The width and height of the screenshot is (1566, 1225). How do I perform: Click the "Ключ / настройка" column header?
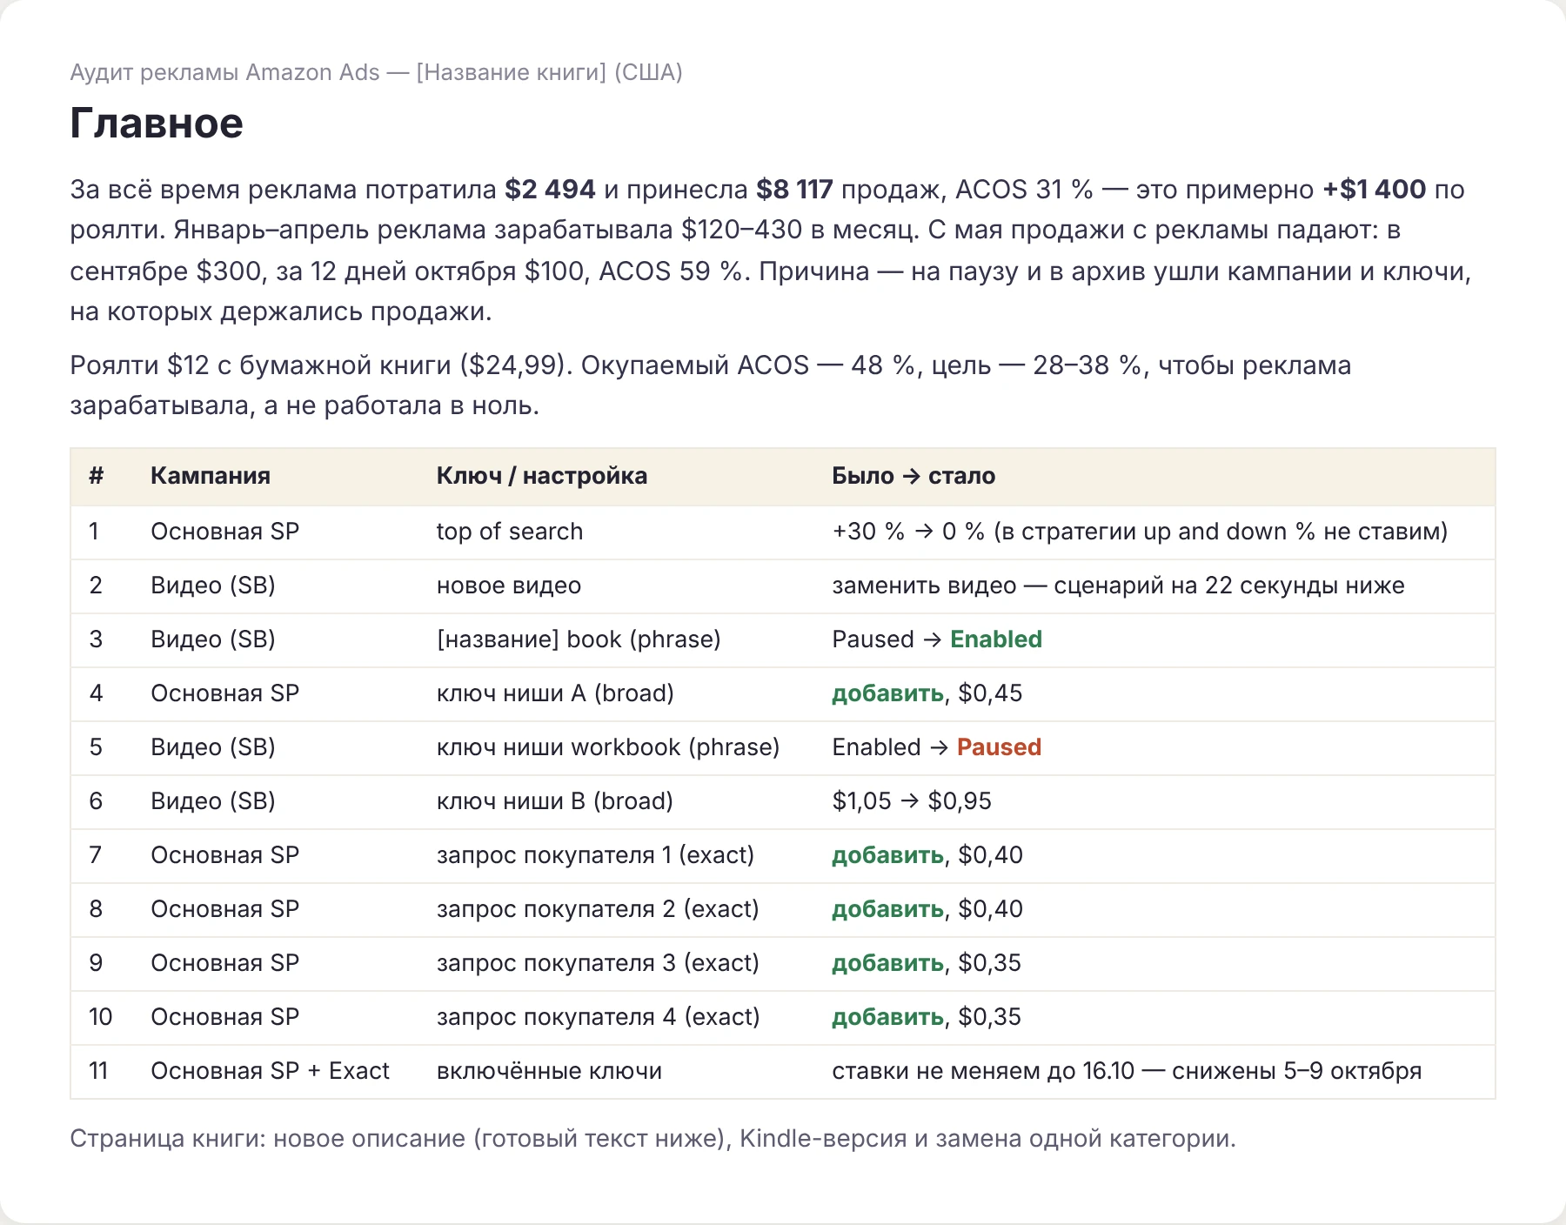(x=542, y=476)
